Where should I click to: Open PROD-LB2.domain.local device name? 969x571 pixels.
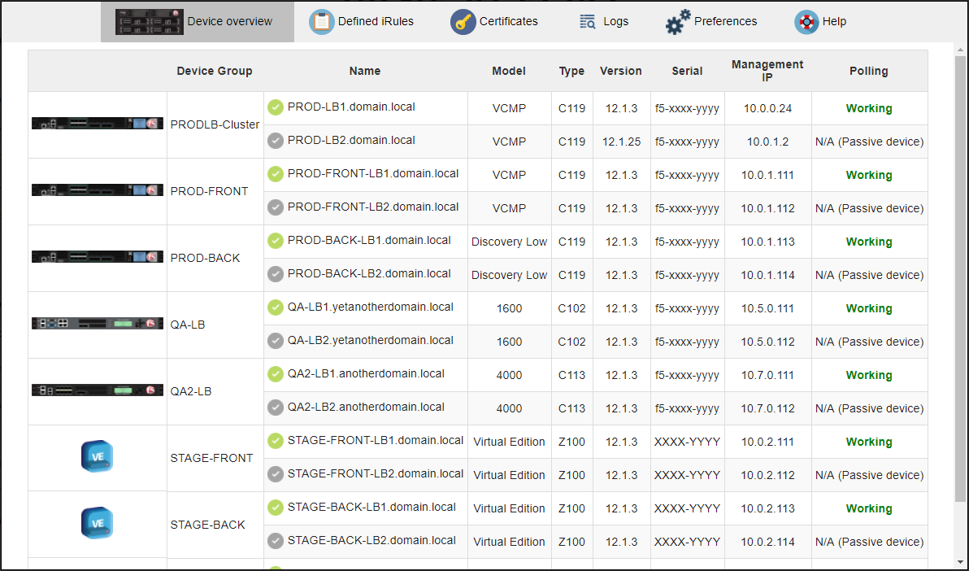pyautogui.click(x=351, y=141)
